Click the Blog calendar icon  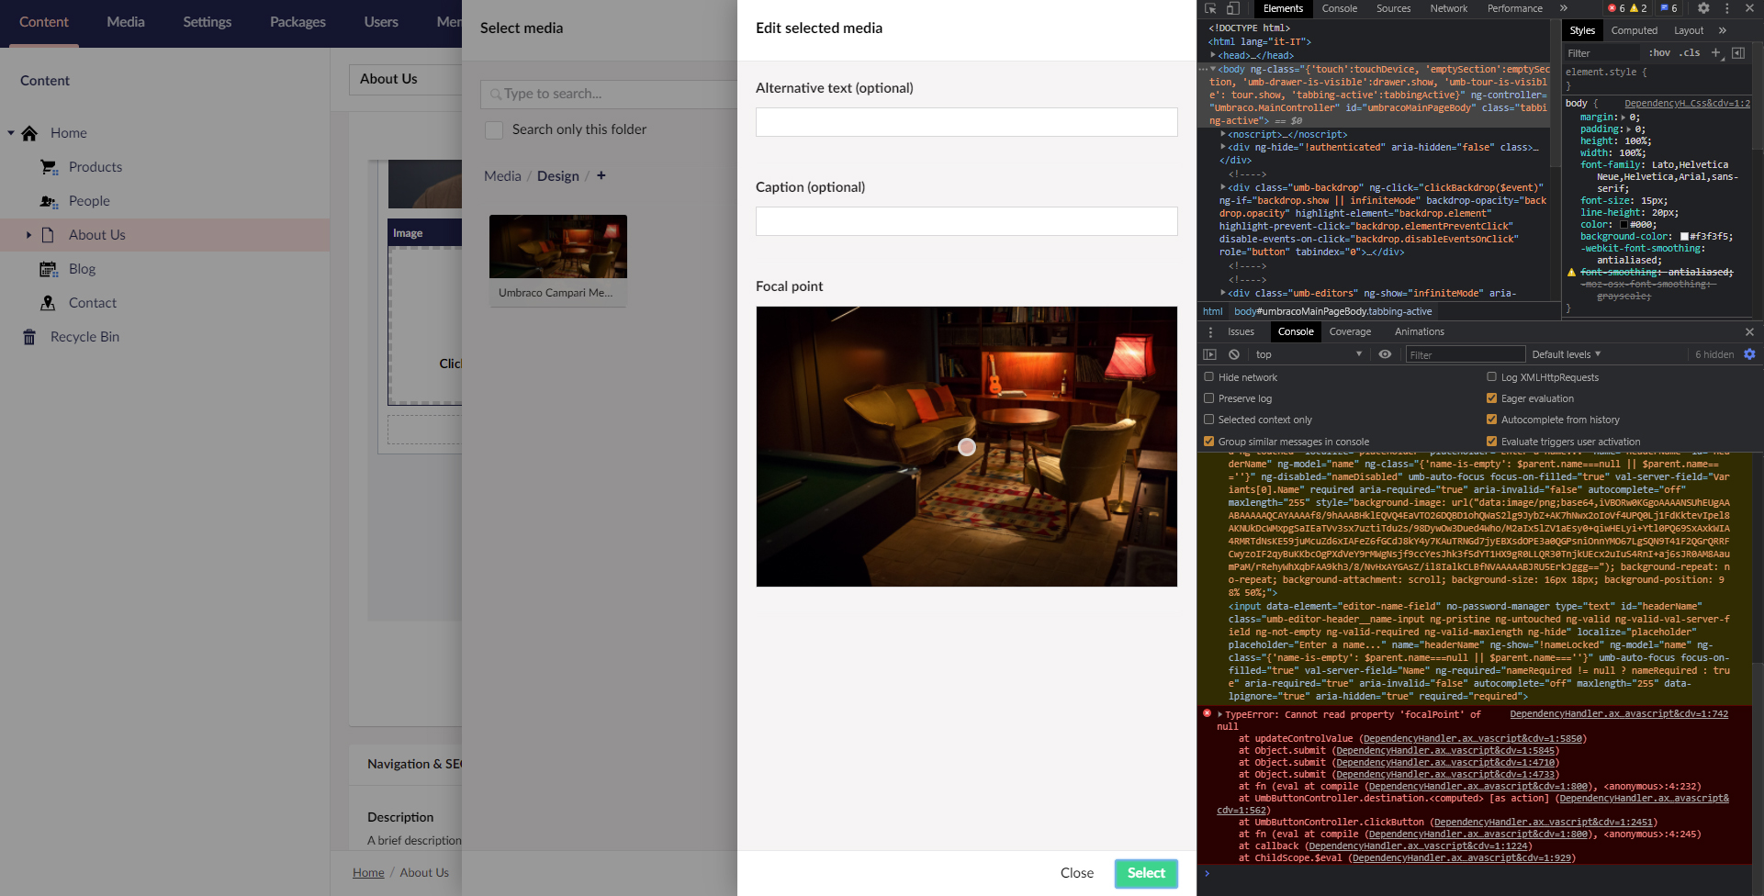click(48, 269)
